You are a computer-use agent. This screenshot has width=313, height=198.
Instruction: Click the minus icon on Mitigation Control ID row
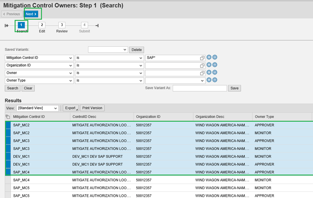coord(215,57)
